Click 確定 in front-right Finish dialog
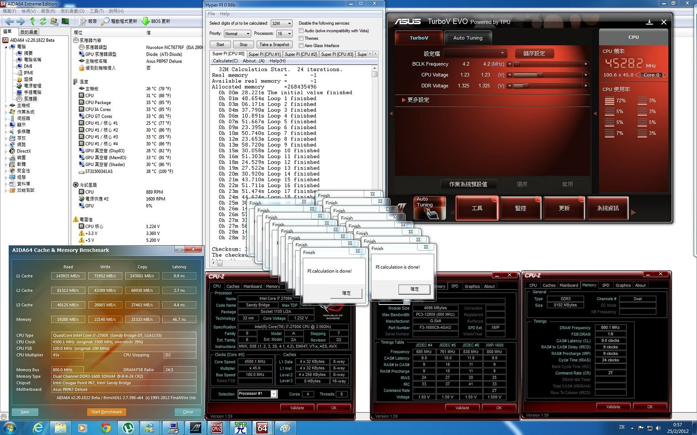 point(414,289)
